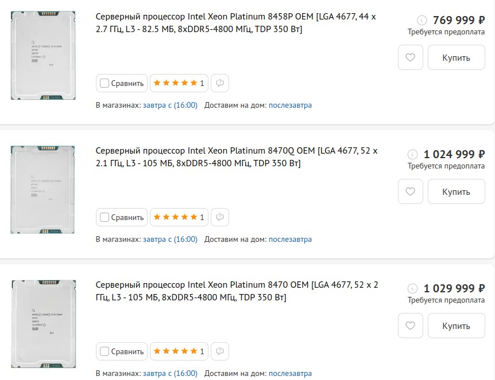
Task: Open Xeon Platinum 8458P product title link
Action: point(236,23)
